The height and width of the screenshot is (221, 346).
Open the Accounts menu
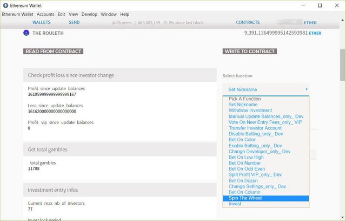click(x=45, y=14)
